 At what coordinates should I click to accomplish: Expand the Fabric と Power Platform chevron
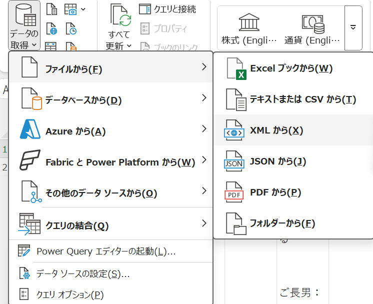point(204,159)
